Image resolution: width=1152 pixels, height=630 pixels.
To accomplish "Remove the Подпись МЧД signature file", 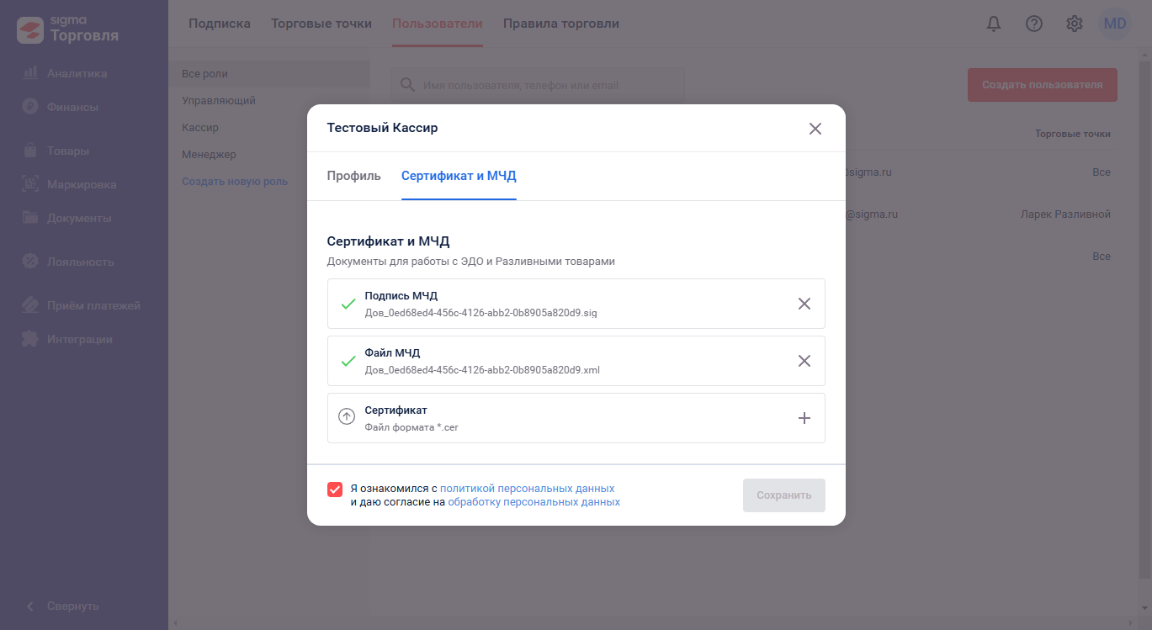I will point(804,304).
